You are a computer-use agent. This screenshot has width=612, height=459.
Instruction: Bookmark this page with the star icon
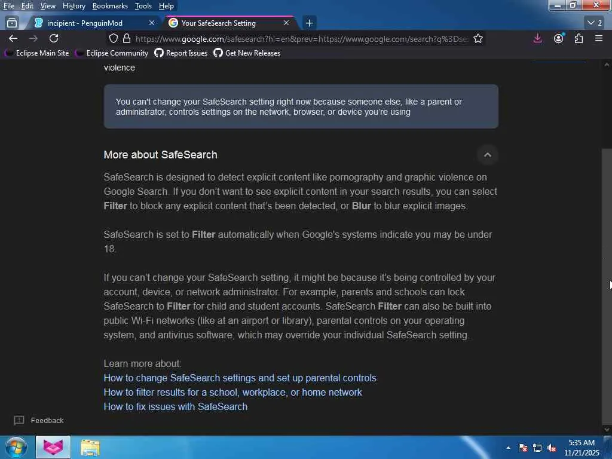[x=478, y=38]
